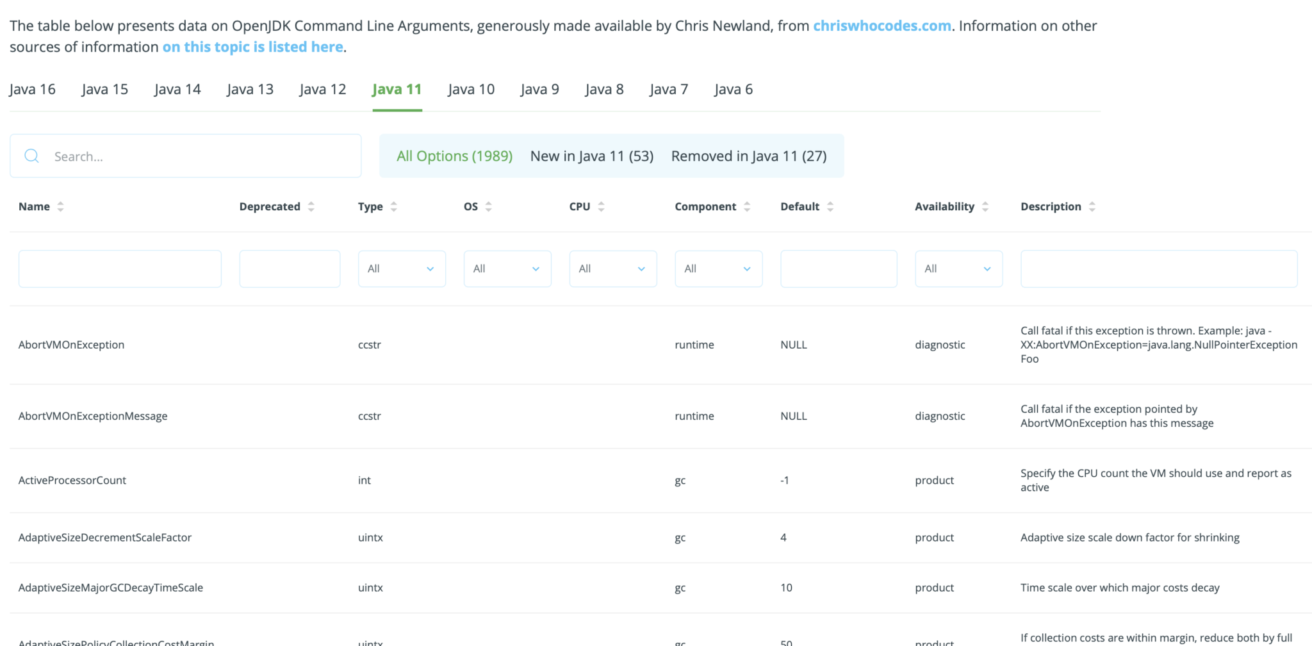This screenshot has height=646, width=1312.
Task: Open the OS filter dropdown
Action: coord(507,269)
